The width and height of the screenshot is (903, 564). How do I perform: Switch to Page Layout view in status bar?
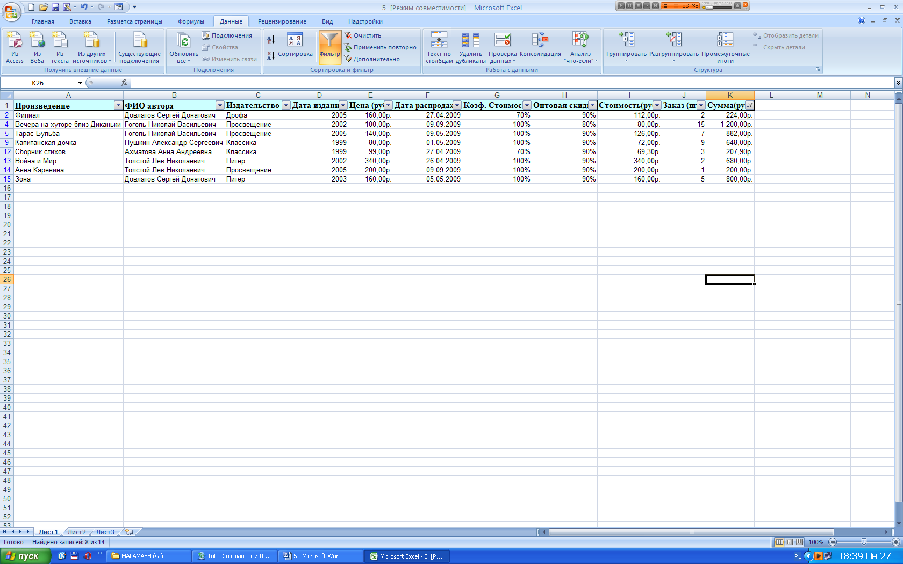789,542
